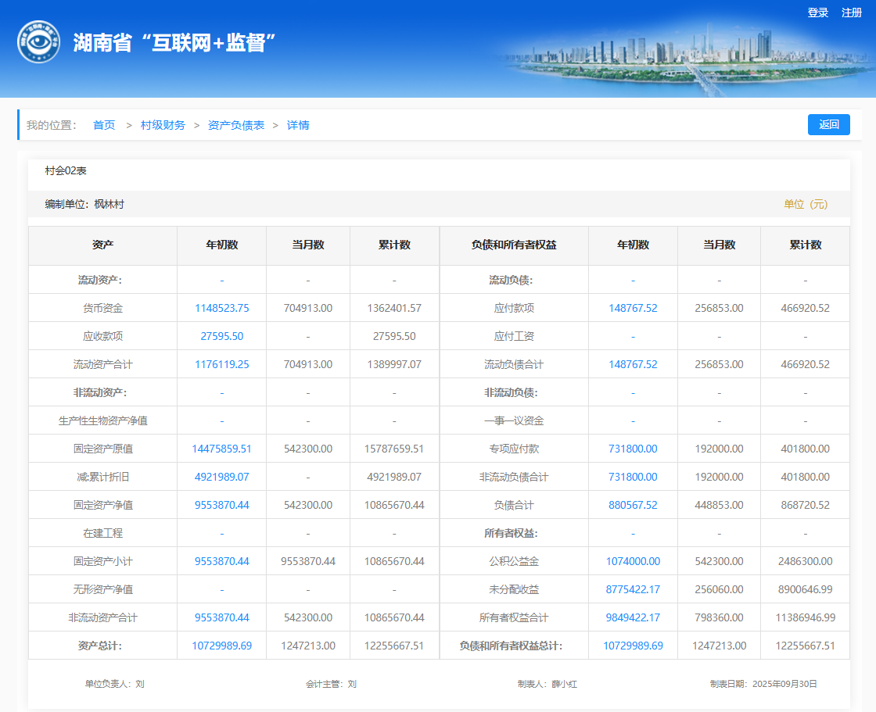The width and height of the screenshot is (876, 712).
Task: Click the eye logo icon in header
Action: (x=38, y=42)
